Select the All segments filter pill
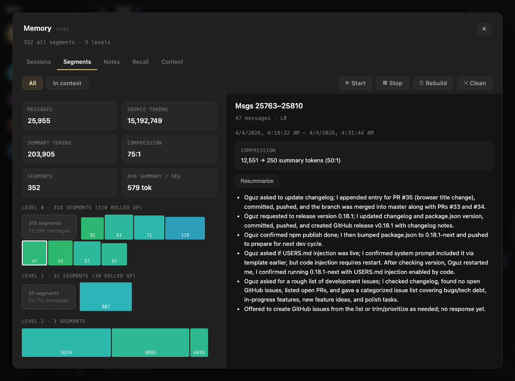 point(32,83)
